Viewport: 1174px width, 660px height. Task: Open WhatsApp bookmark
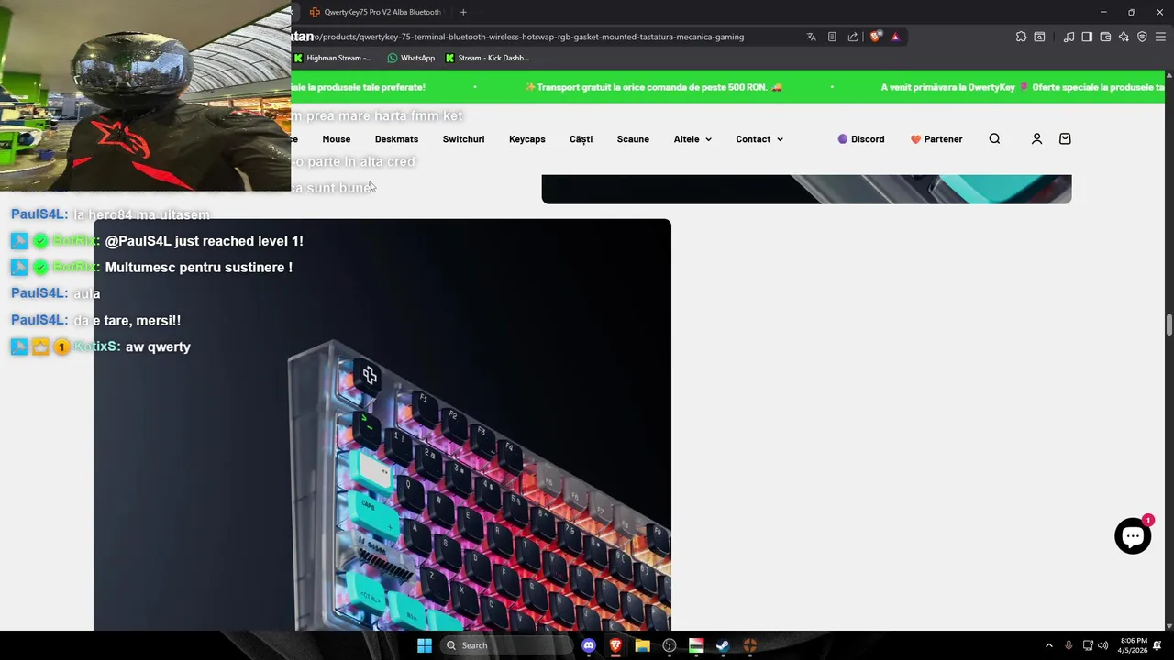(411, 58)
